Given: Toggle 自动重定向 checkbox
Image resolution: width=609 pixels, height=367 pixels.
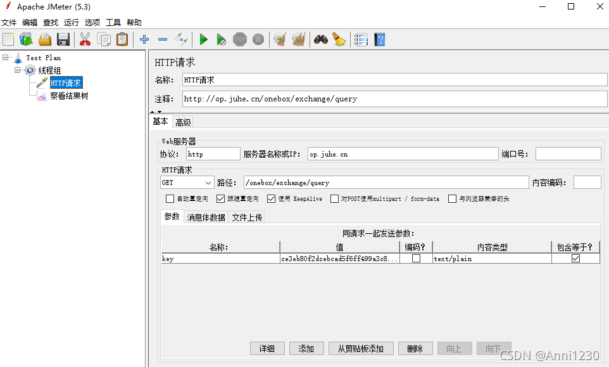Looking at the screenshot, I should tap(170, 198).
